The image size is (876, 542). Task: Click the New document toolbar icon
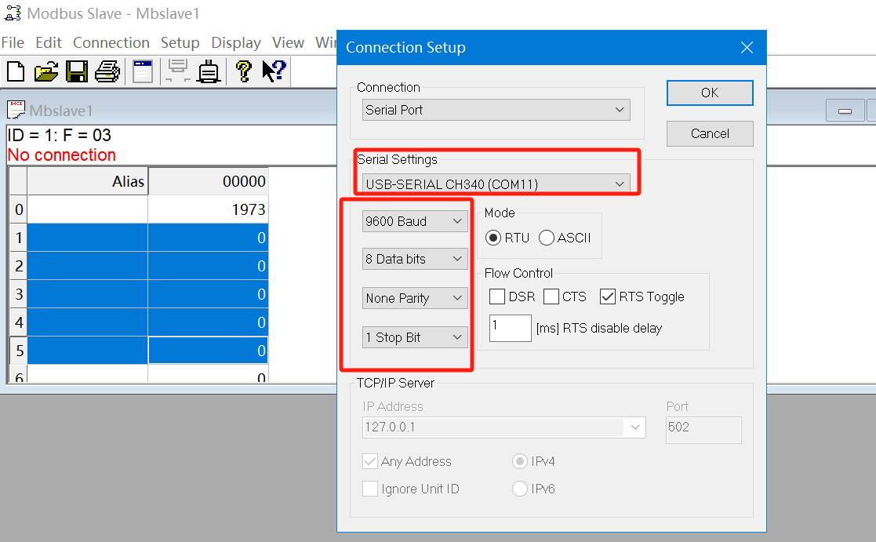pyautogui.click(x=16, y=71)
